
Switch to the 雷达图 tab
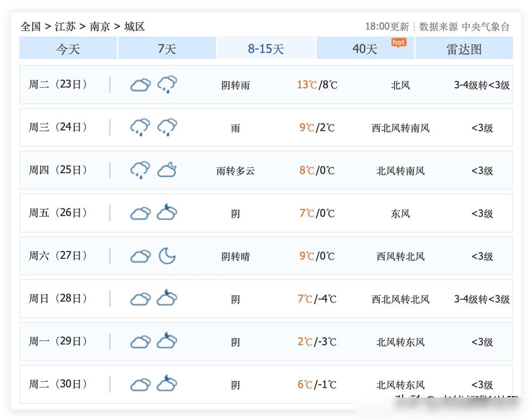(x=464, y=48)
